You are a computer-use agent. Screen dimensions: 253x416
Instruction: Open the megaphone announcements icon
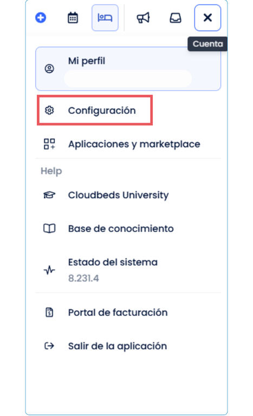tap(143, 18)
